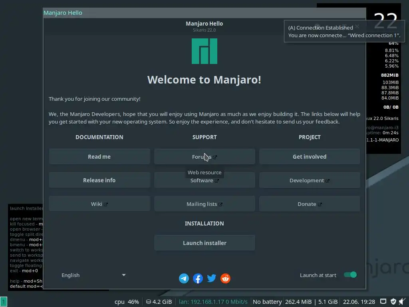This screenshot has width=409, height=307.
Task: Click the network tray icon in status bar
Action: pos(383,301)
